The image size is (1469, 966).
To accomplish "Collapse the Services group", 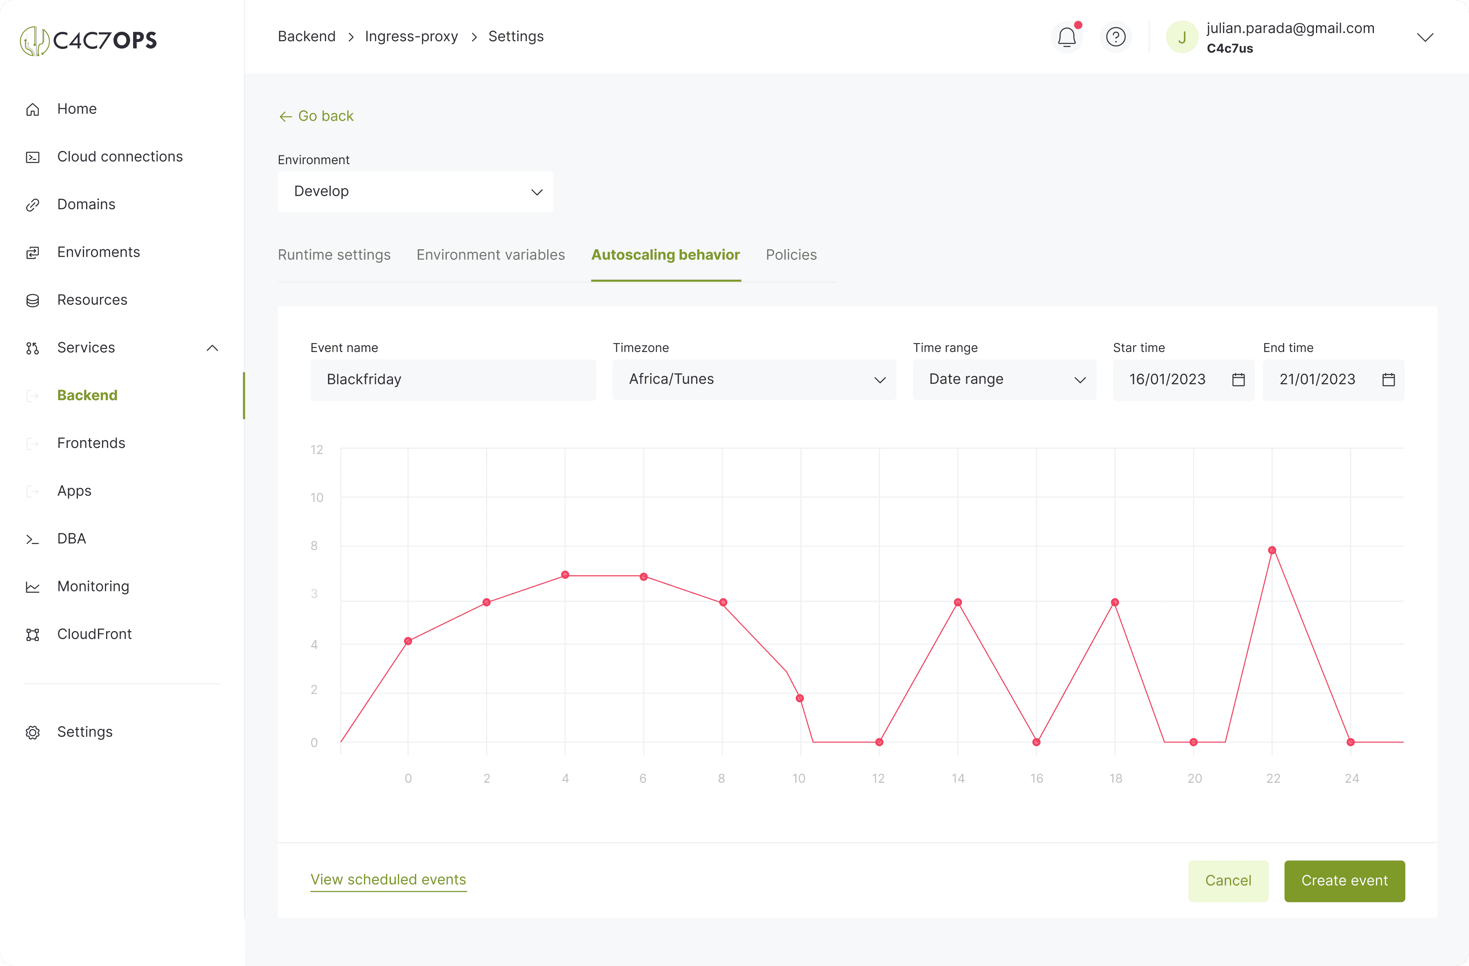I will 212,347.
